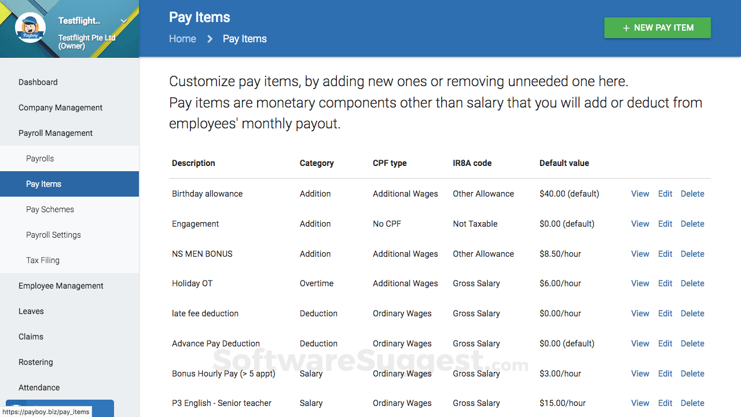Image resolution: width=741 pixels, height=417 pixels.
Task: Open Dashboard in the sidebar
Action: pos(38,82)
